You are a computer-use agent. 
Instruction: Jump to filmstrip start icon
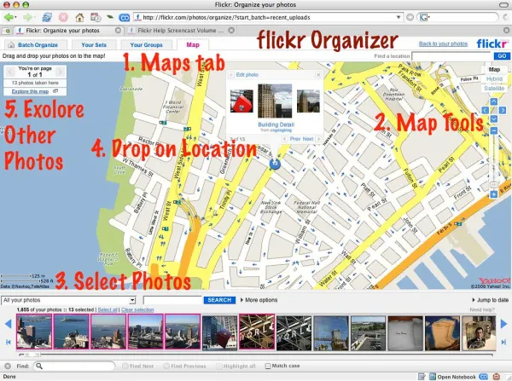[9, 342]
